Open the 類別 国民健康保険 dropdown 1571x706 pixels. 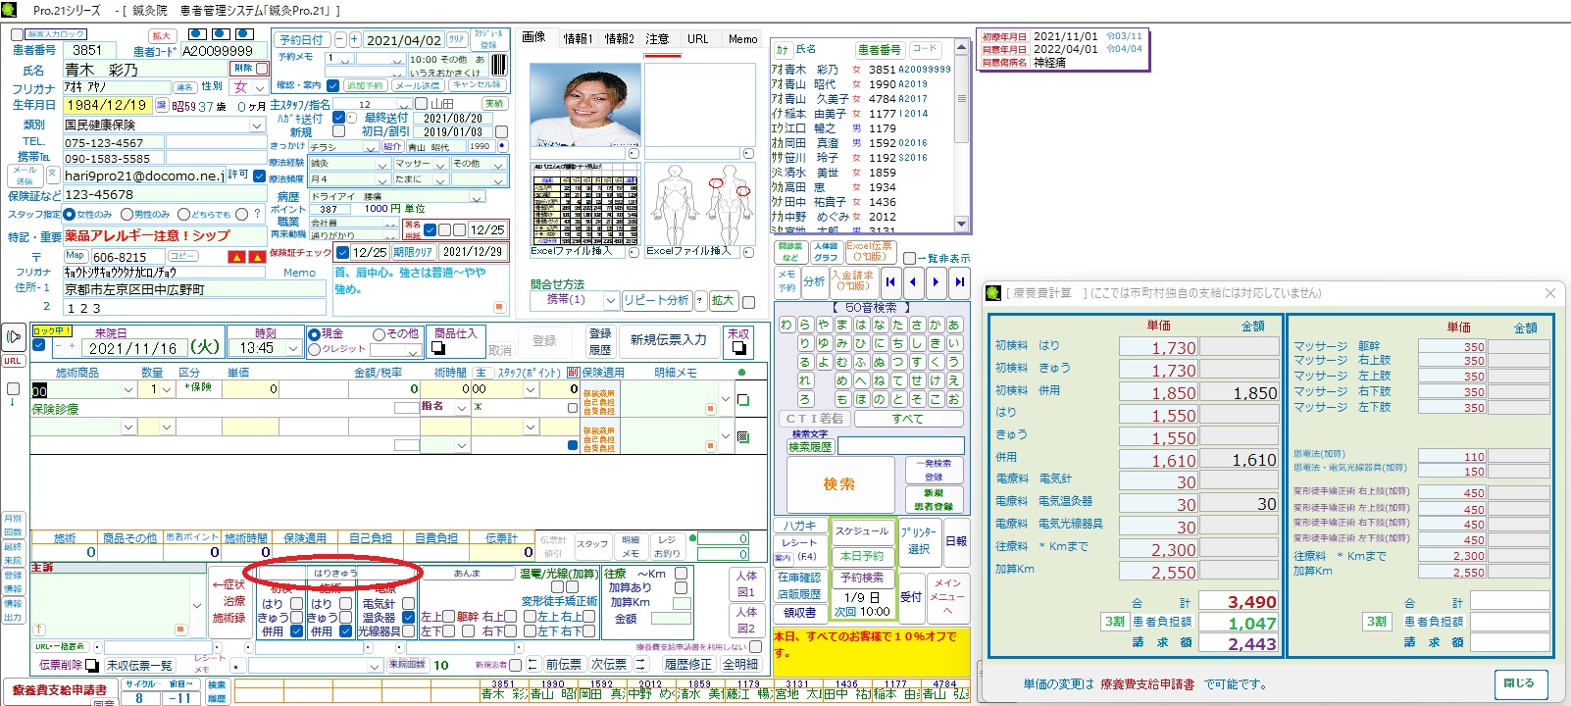257,126
